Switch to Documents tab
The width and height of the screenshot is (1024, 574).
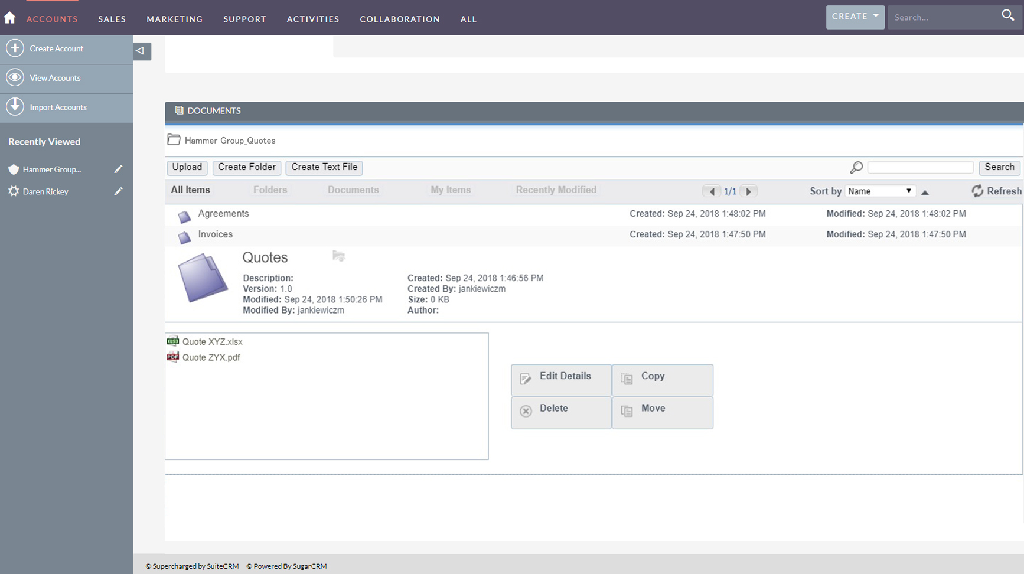[x=353, y=190]
